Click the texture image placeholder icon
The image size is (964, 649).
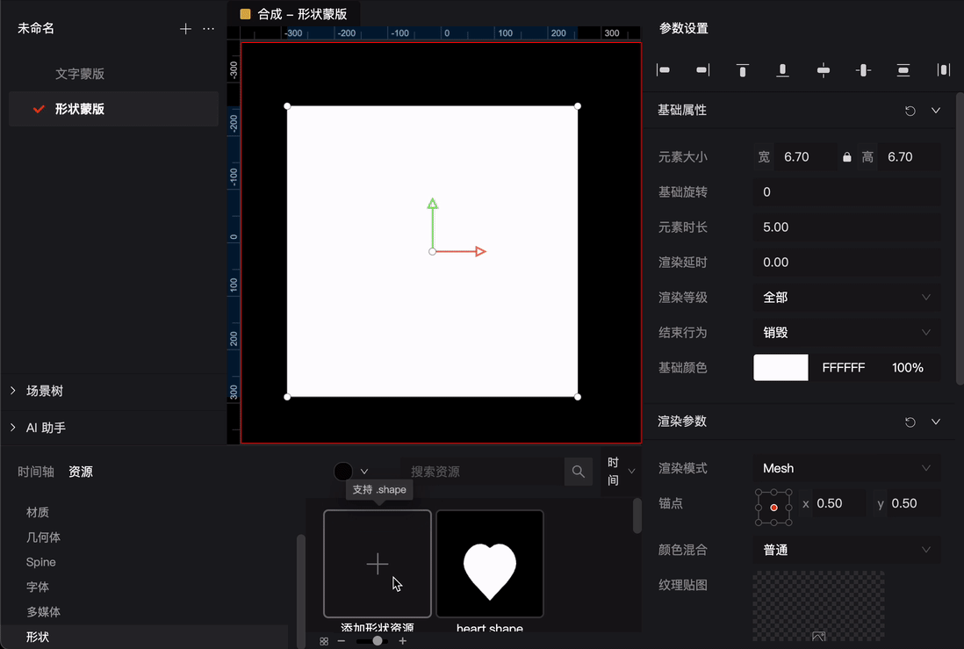point(818,636)
